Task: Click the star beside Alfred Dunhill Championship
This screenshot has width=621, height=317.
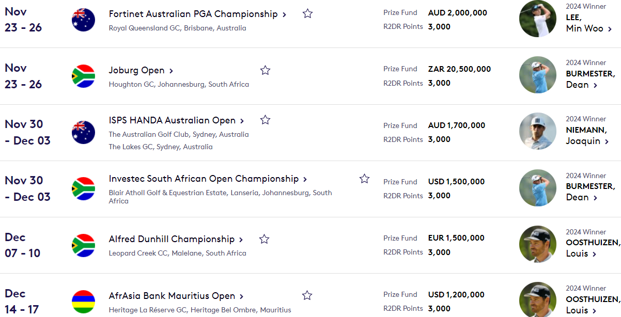Action: (264, 239)
